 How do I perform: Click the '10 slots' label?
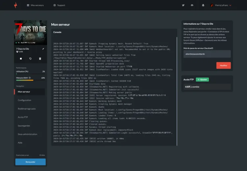[x=42, y=155]
